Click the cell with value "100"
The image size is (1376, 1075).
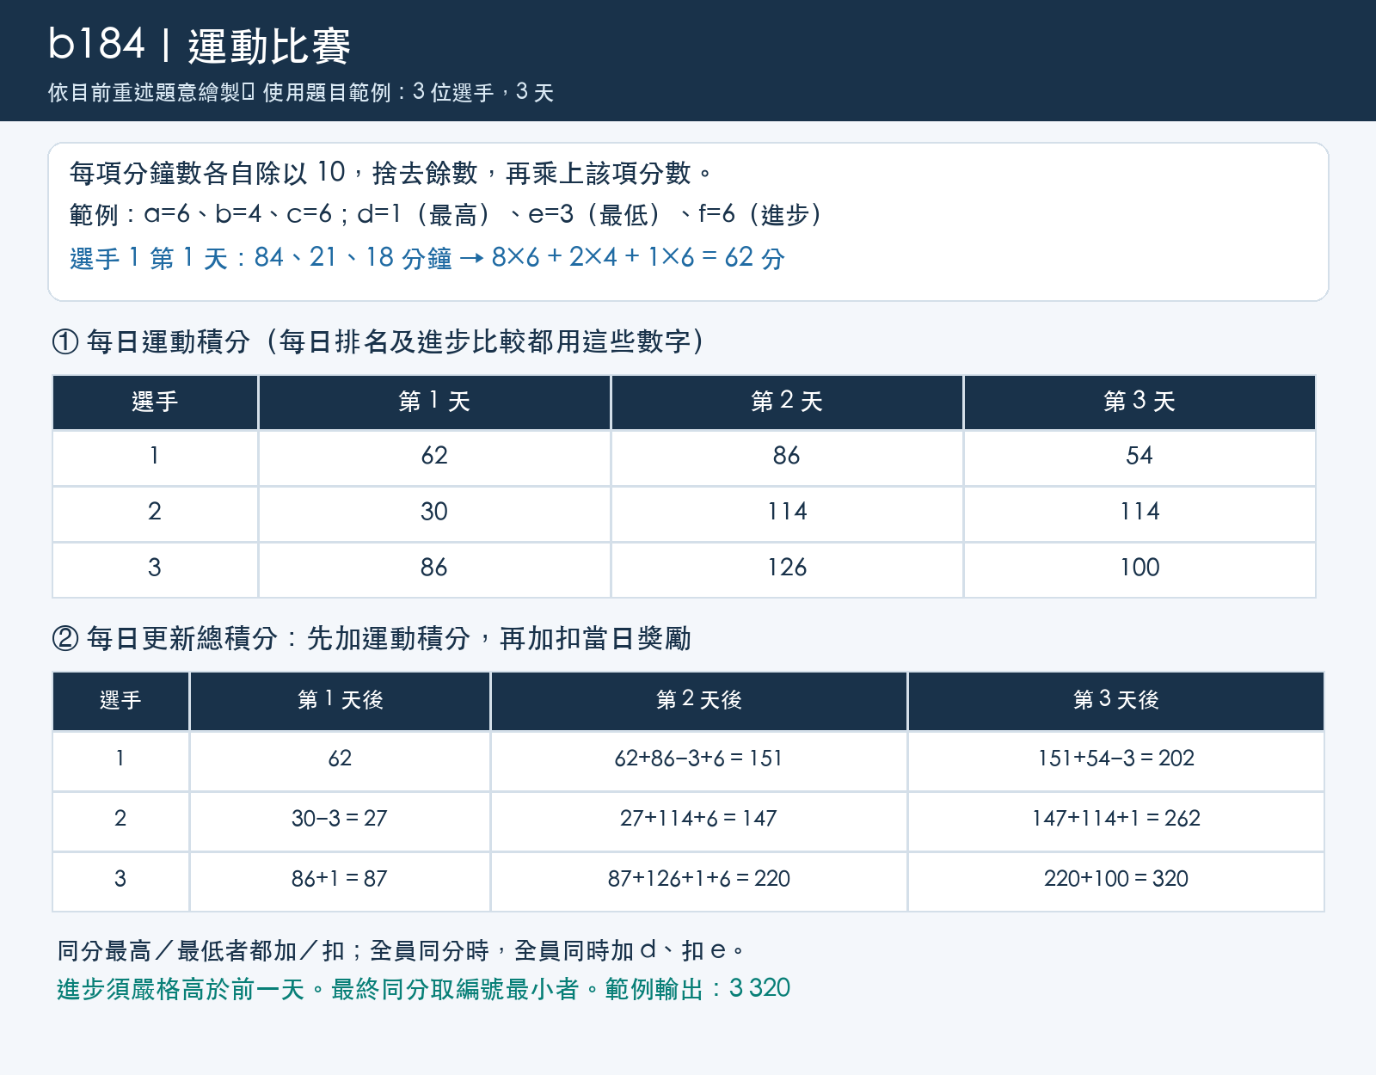tap(1139, 569)
